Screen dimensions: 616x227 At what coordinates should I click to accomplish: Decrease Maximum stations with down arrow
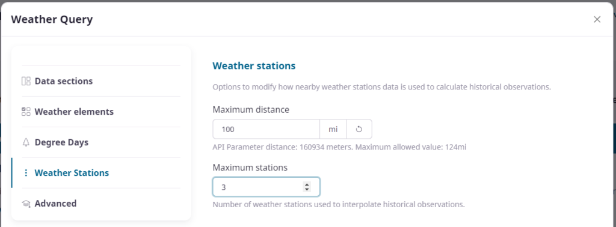307,190
